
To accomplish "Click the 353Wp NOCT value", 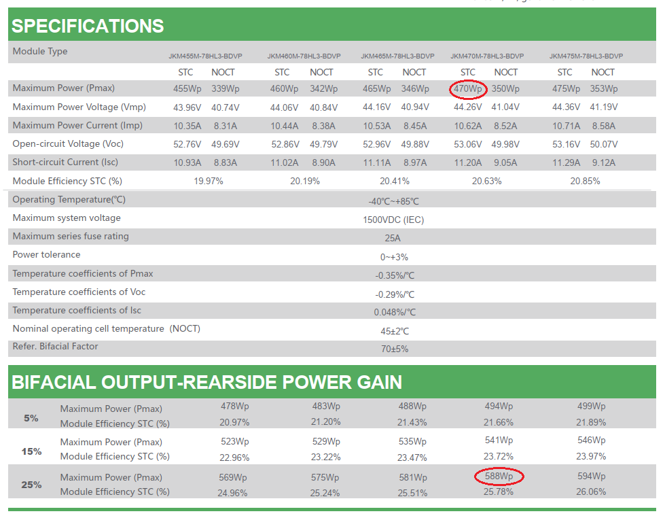I will click(x=603, y=89).
